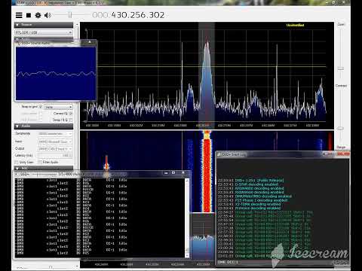Open the Samplerate dropdown
The height and width of the screenshot is (271, 362).
(x=55, y=134)
